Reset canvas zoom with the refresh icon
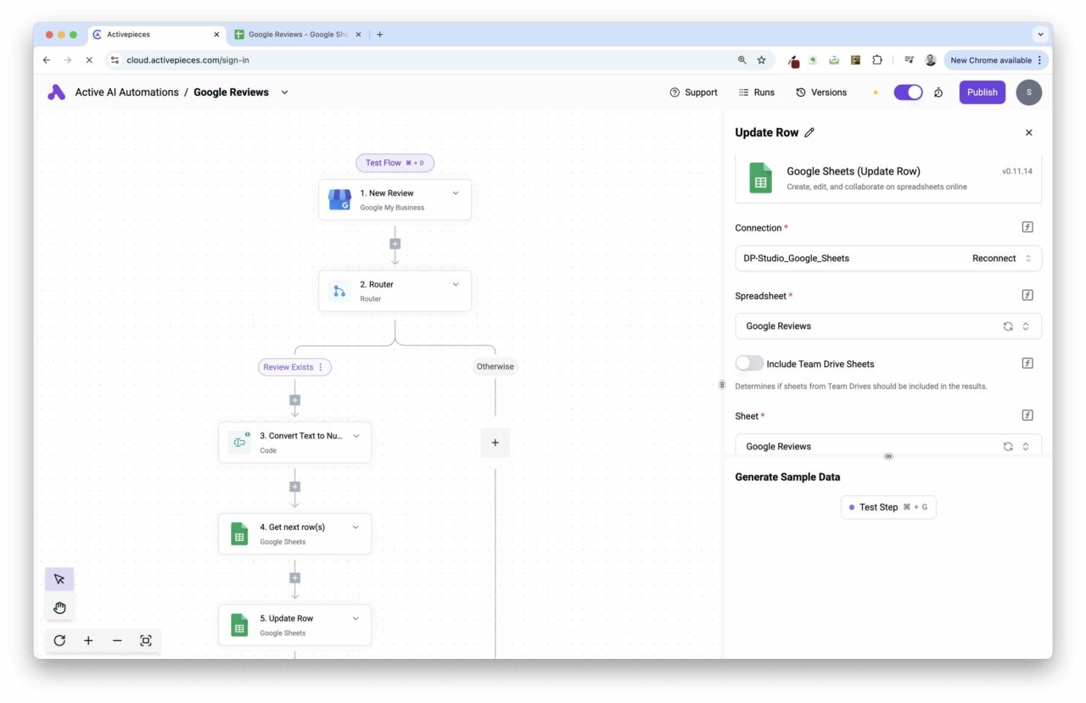The width and height of the screenshot is (1086, 703). 59,640
